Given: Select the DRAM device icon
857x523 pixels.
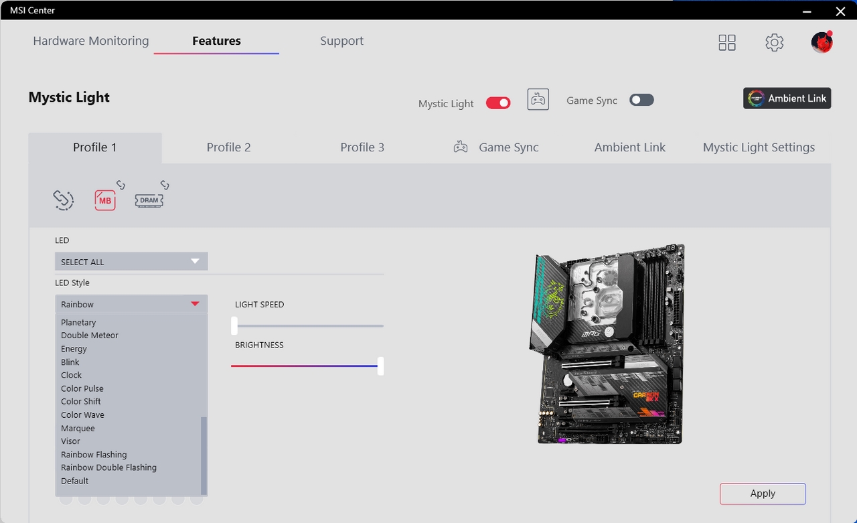Looking at the screenshot, I should (x=149, y=200).
